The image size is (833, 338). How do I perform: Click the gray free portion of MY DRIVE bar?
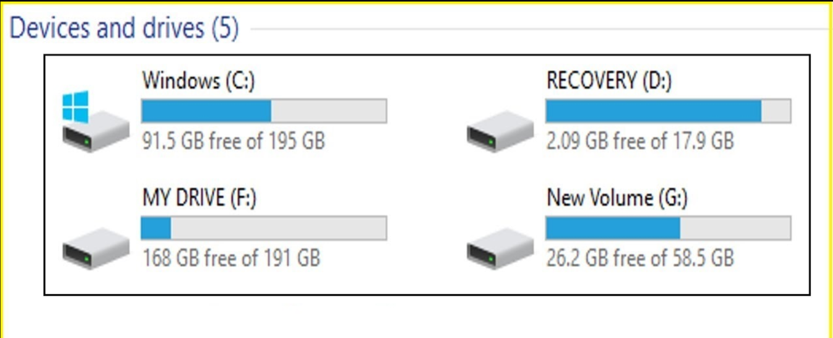(279, 228)
